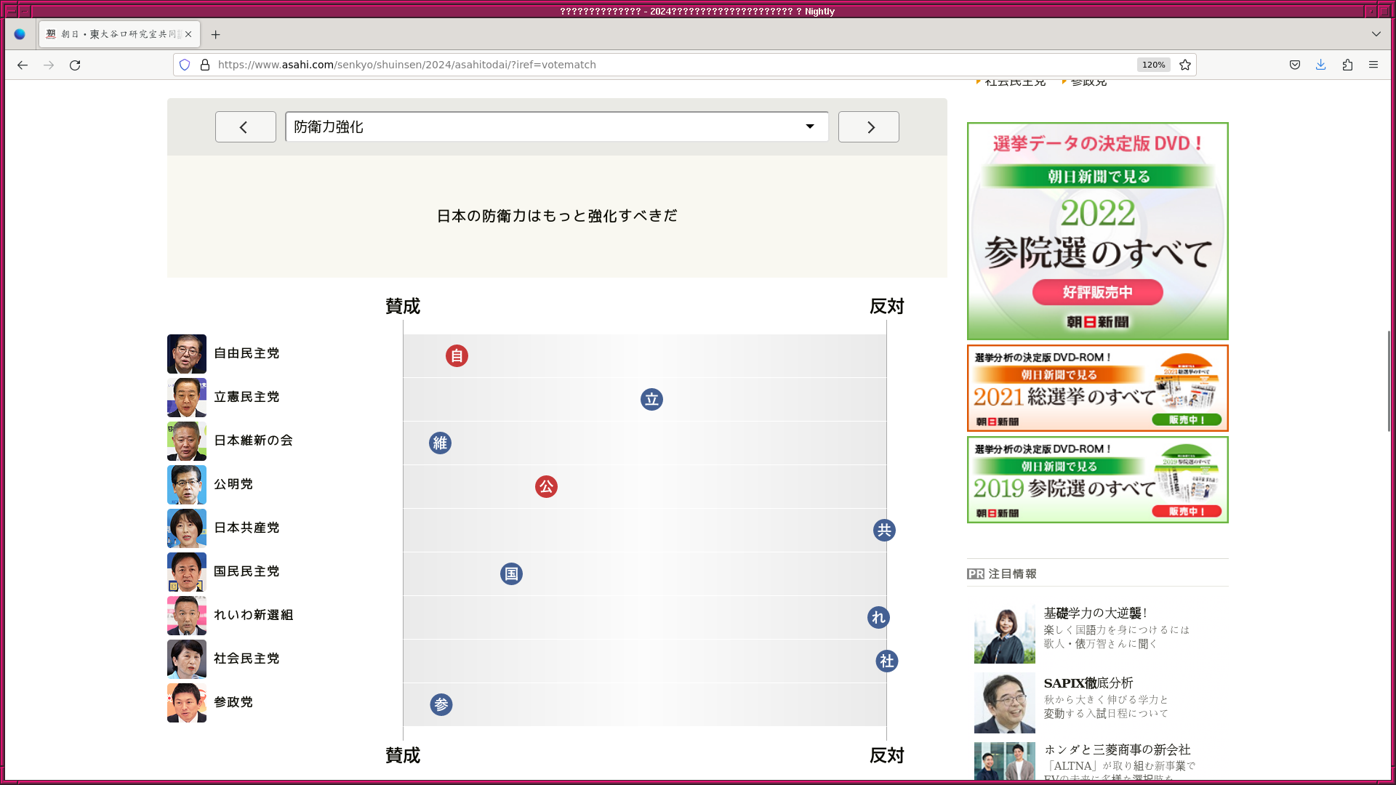Viewport: 1396px width, 785px height.
Task: Open the Downloads panel icon
Action: click(x=1321, y=65)
